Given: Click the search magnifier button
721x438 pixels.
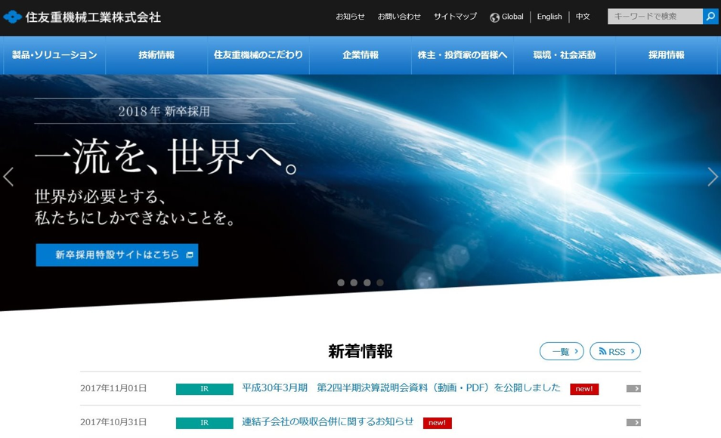Looking at the screenshot, I should pyautogui.click(x=710, y=17).
